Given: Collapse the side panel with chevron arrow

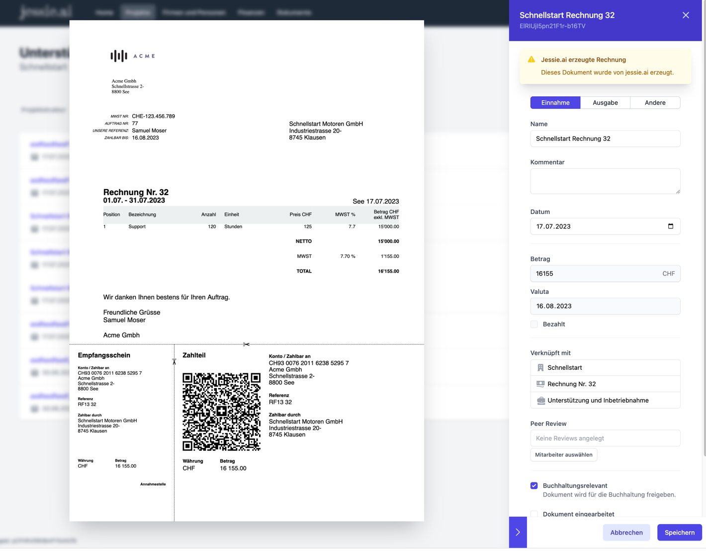Looking at the screenshot, I should click(x=518, y=532).
